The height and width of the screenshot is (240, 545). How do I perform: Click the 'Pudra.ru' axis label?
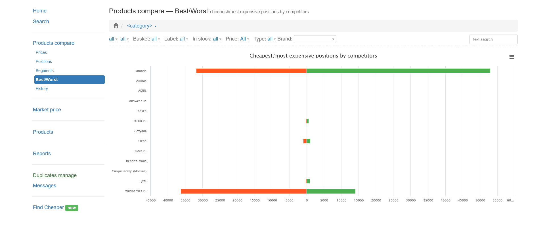point(140,151)
